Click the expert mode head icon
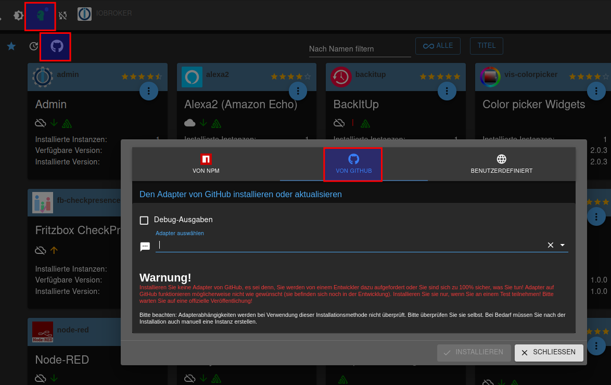611x385 pixels. tap(40, 16)
